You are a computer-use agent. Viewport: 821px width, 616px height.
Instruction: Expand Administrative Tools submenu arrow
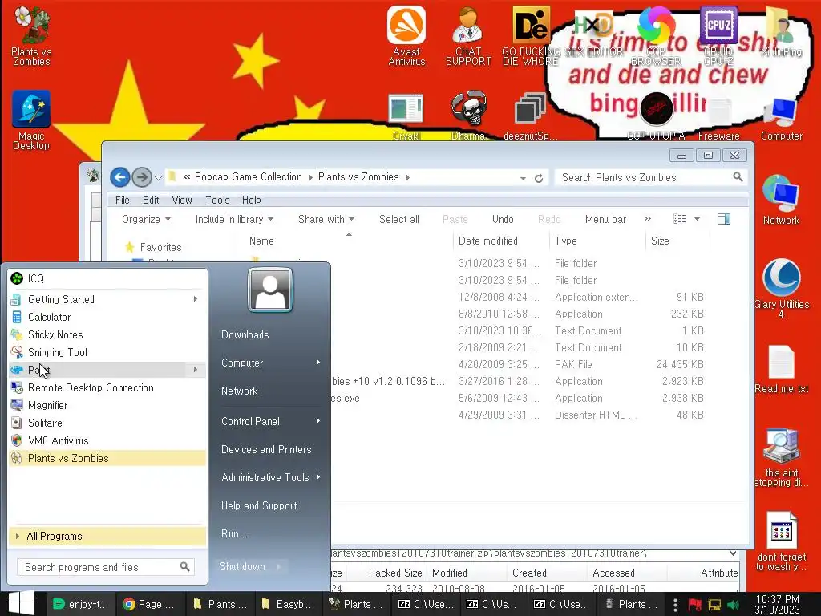coord(317,477)
